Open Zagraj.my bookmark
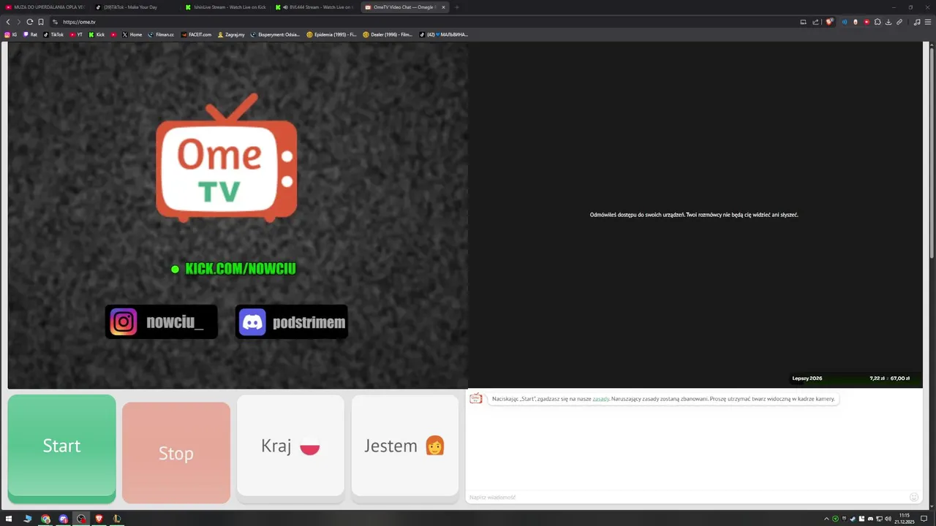The image size is (936, 526). click(x=231, y=34)
